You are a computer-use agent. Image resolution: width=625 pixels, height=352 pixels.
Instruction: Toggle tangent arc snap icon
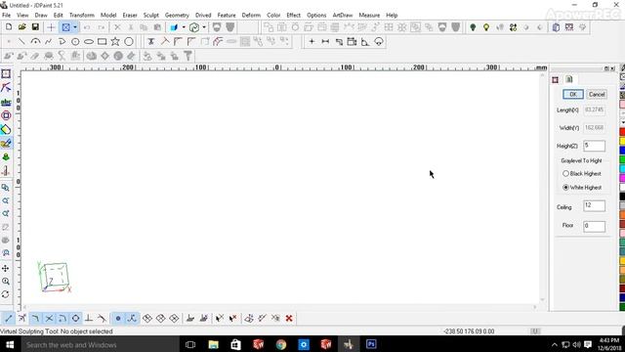pos(62,318)
